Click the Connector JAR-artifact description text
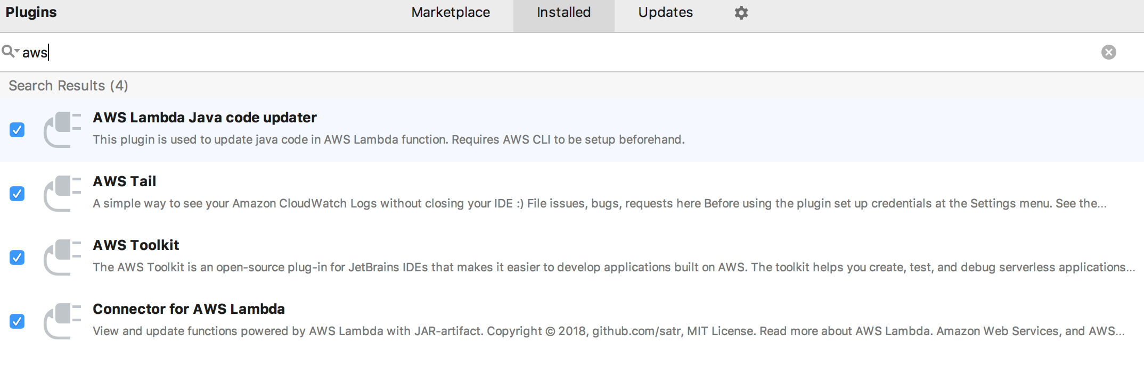This screenshot has width=1144, height=366. click(x=609, y=331)
